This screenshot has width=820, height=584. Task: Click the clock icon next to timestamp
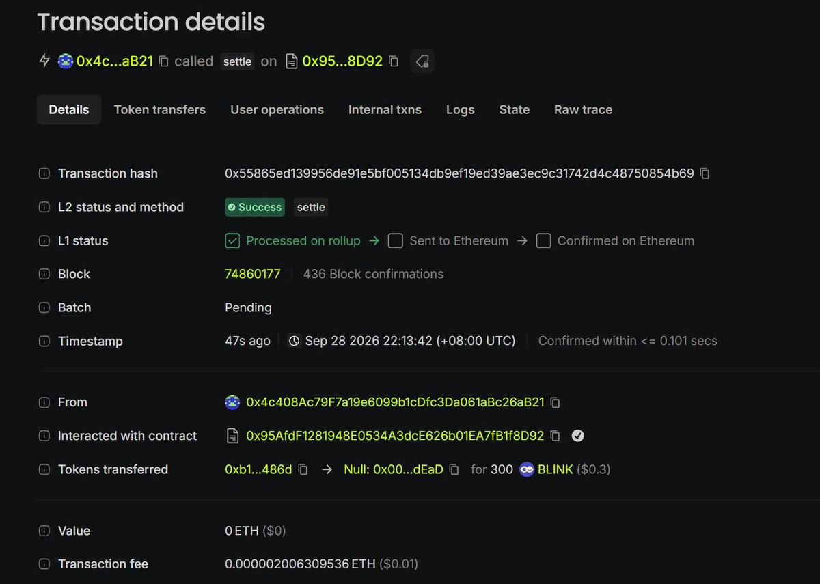295,341
